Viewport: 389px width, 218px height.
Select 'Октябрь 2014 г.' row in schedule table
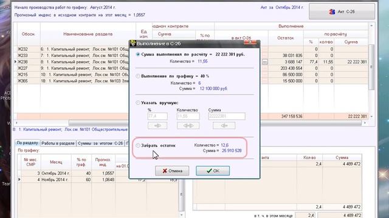(x=98, y=173)
